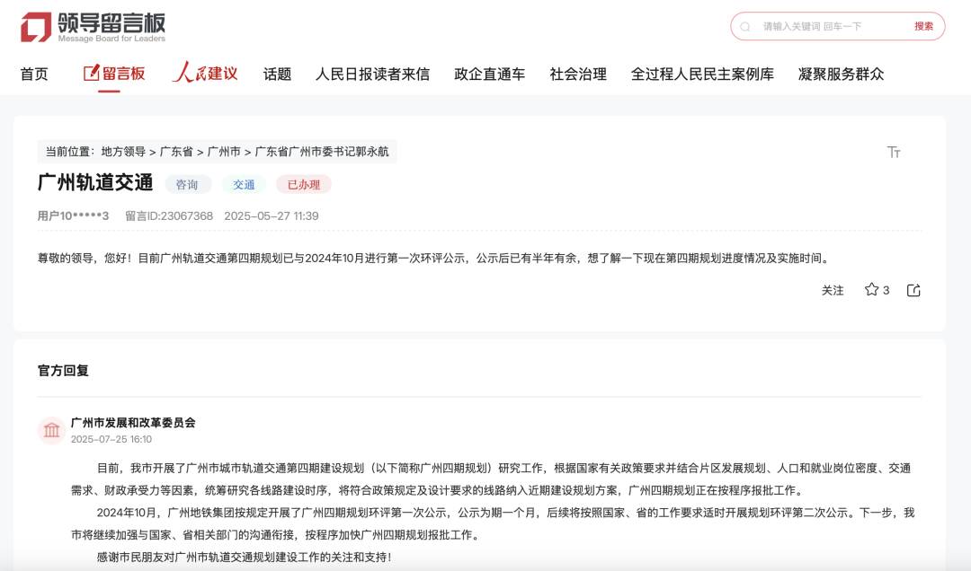This screenshot has width=971, height=571.
Task: Click the building icon beside 广州市发展和改革委员会
Action: point(51,429)
